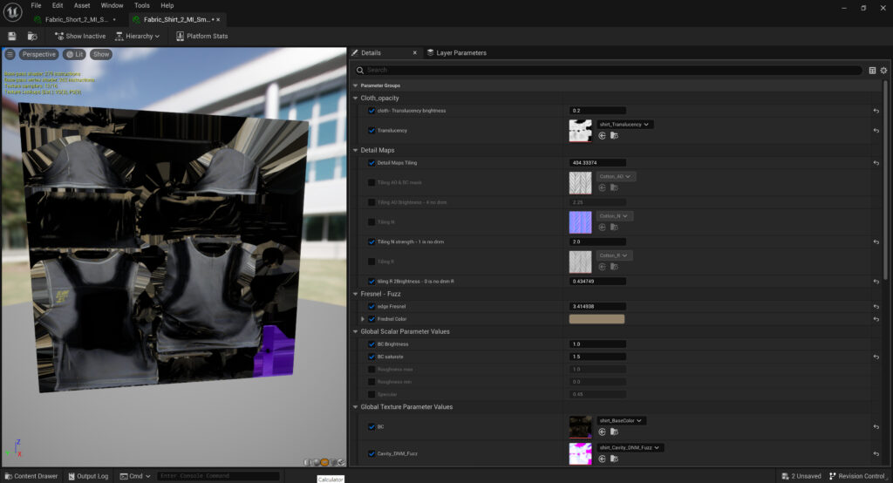The width and height of the screenshot is (893, 483).
Task: Open the Content Drawer
Action: pos(31,476)
